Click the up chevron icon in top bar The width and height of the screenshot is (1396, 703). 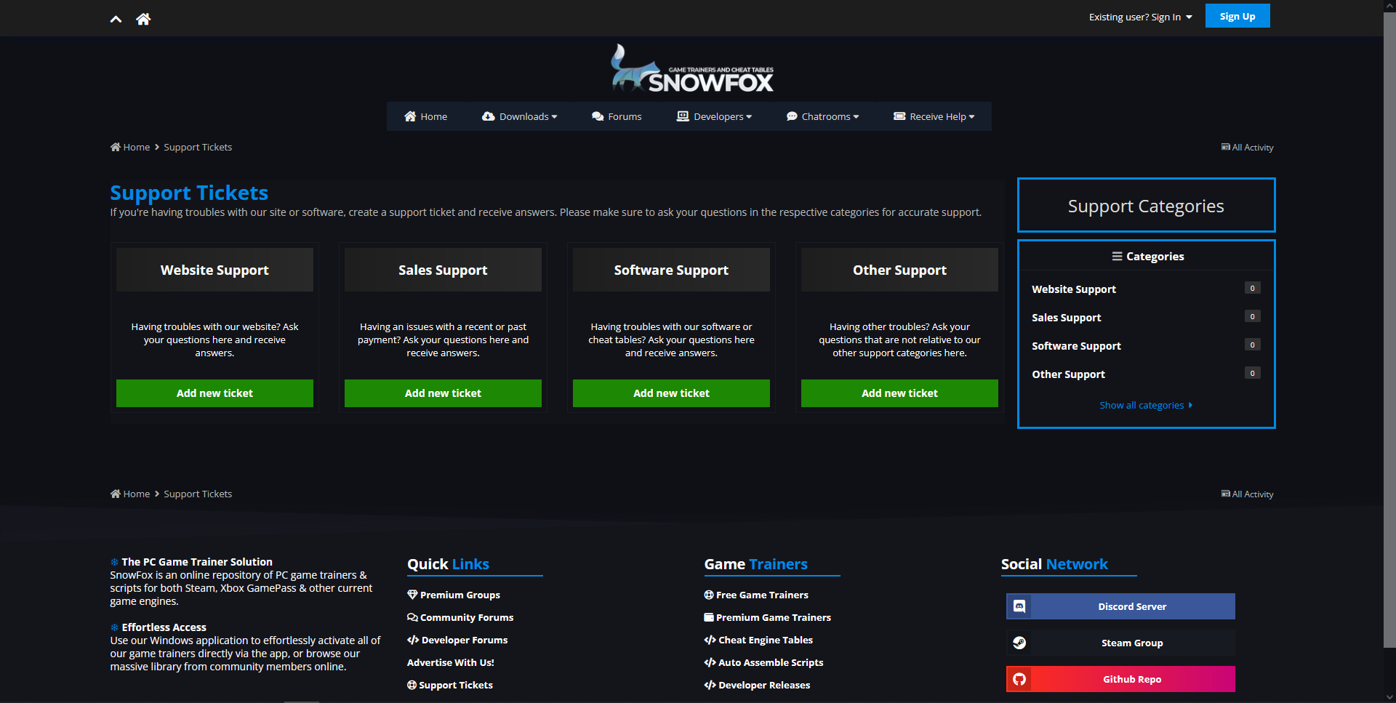tap(116, 19)
